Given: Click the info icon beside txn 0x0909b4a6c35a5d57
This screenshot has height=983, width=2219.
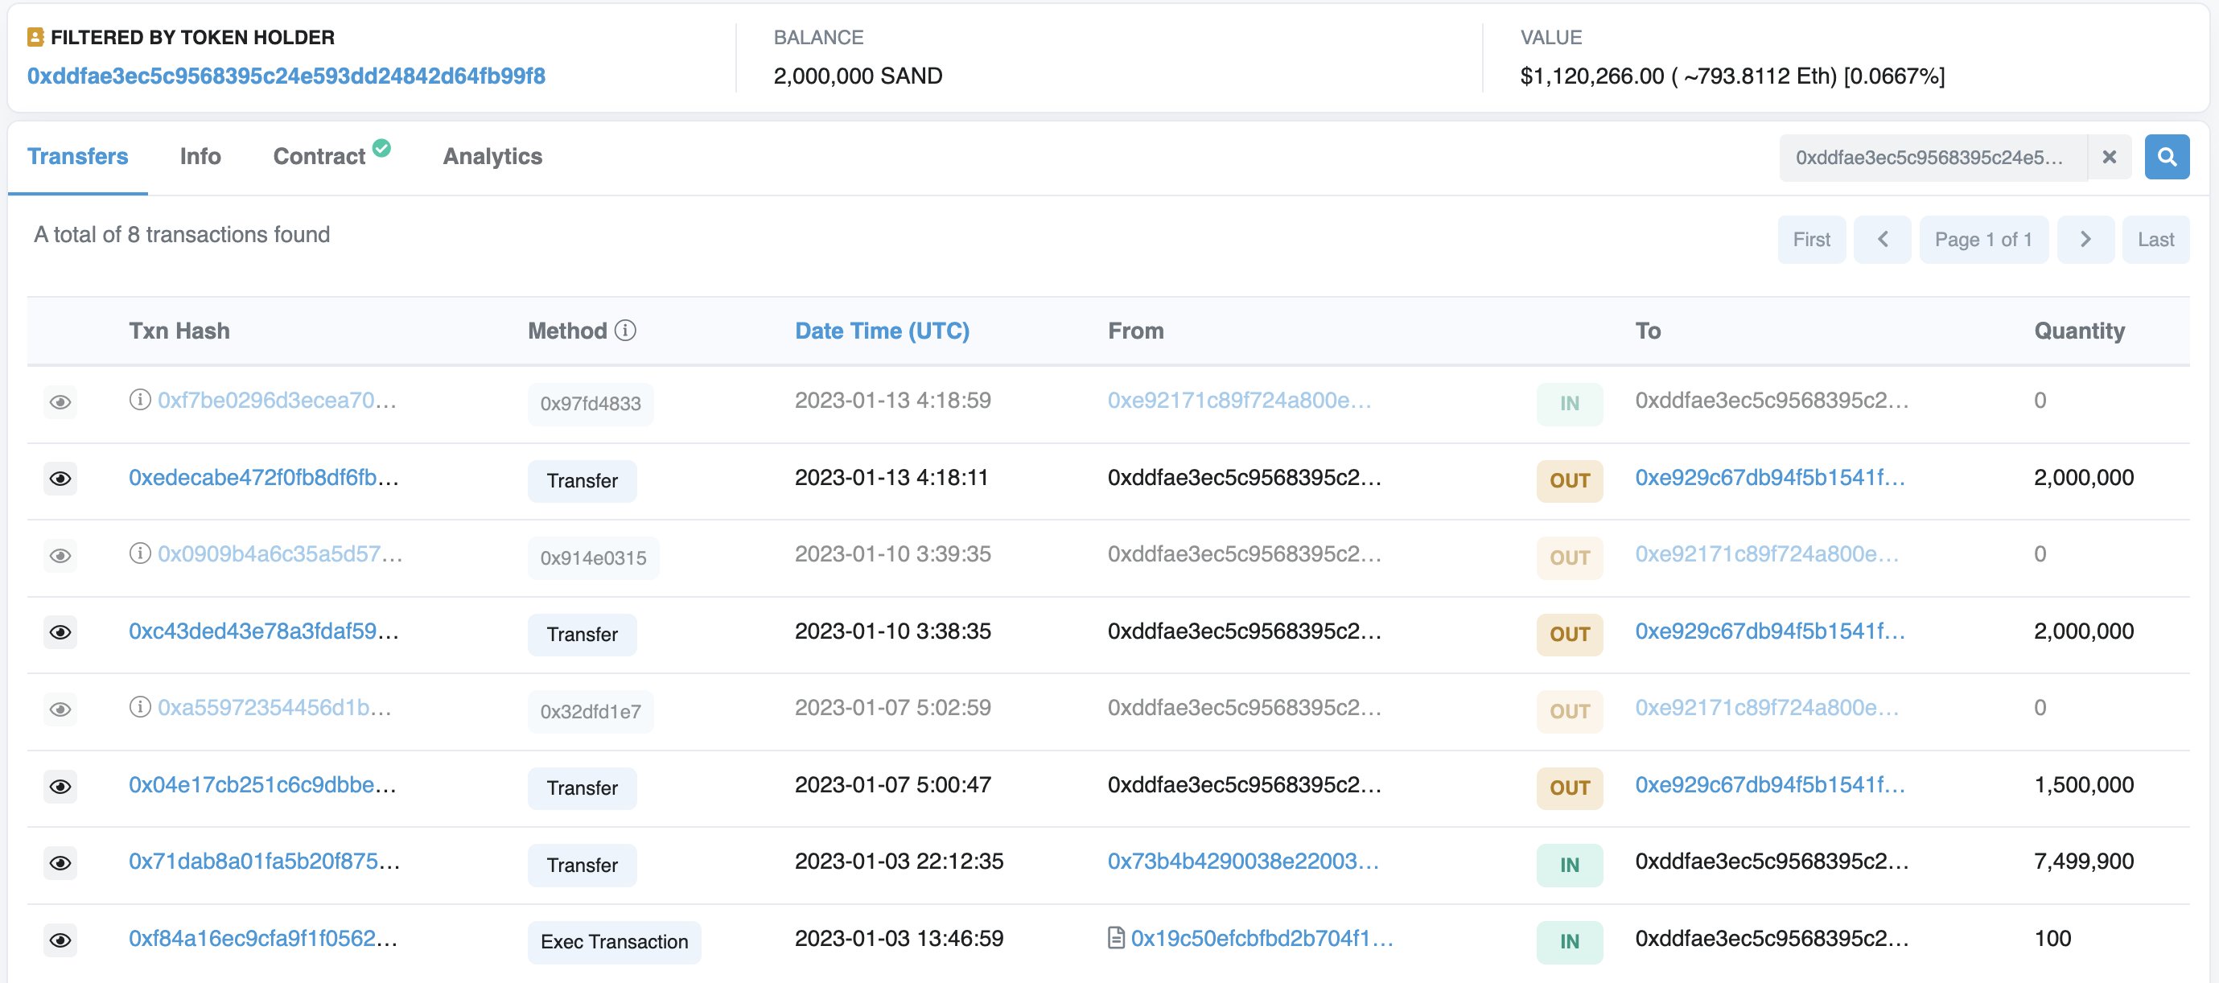Looking at the screenshot, I should pos(141,554).
